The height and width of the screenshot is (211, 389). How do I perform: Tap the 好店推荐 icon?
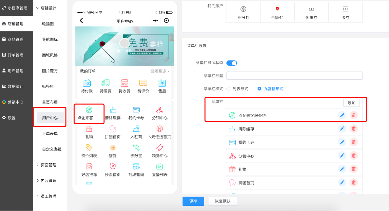click(89, 167)
